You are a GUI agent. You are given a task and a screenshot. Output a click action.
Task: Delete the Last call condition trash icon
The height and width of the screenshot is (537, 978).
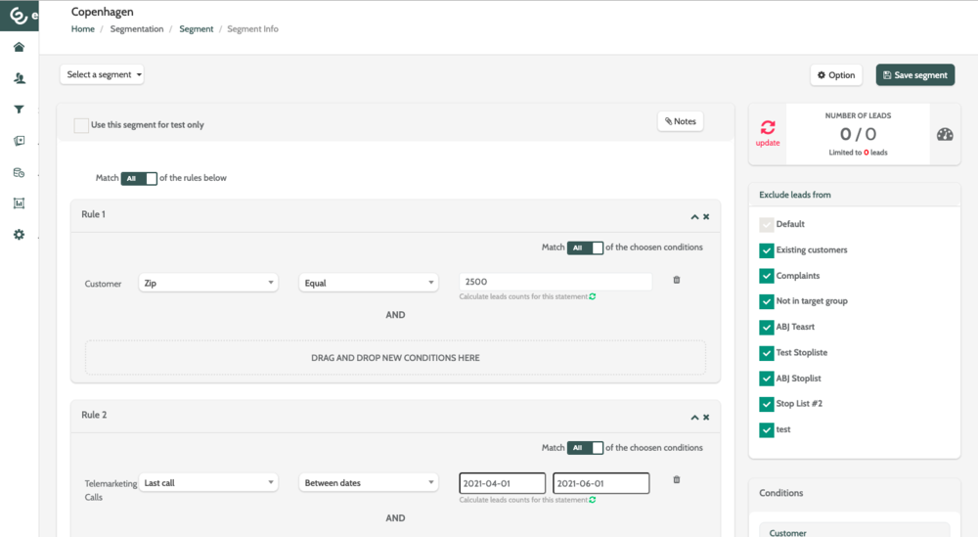pyautogui.click(x=677, y=480)
